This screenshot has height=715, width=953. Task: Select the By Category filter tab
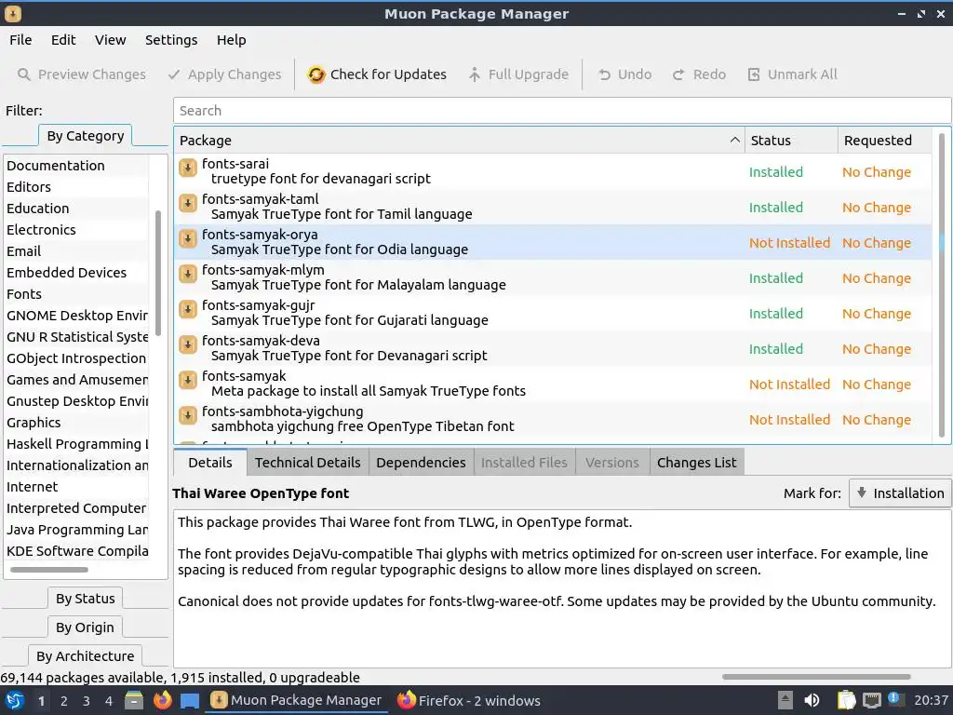pos(85,136)
